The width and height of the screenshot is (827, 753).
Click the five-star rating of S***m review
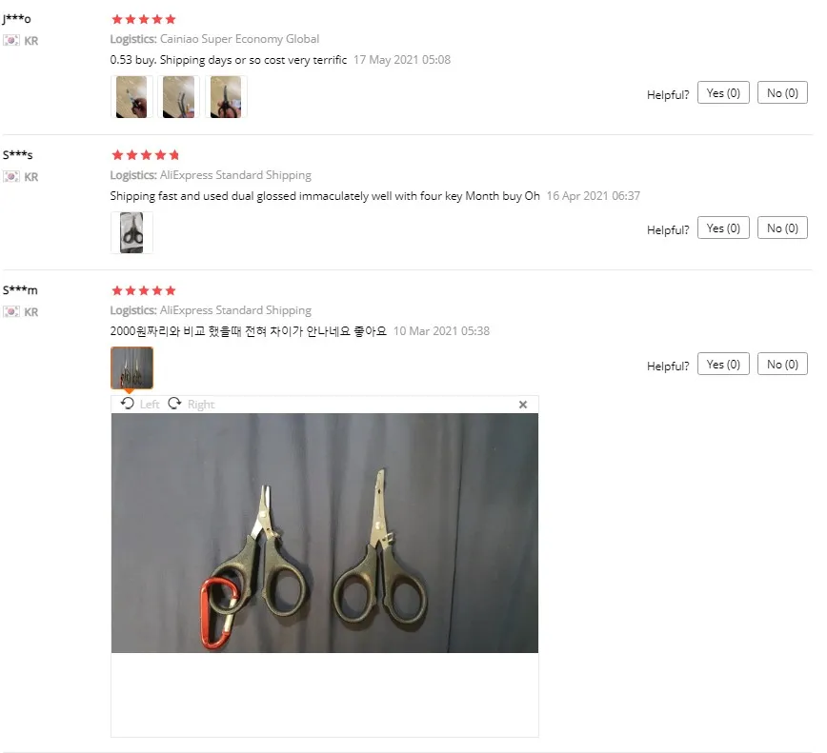[144, 290]
